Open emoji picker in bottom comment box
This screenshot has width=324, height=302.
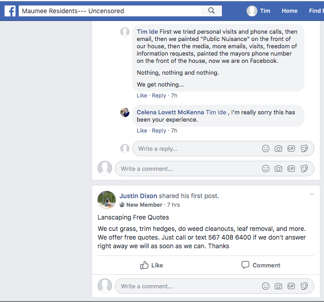(x=266, y=286)
